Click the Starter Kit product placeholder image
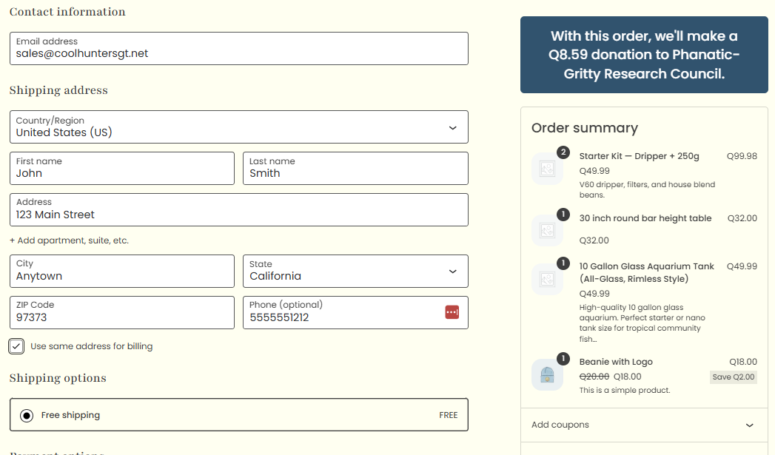Screen dimensions: 775x455 click(547, 169)
